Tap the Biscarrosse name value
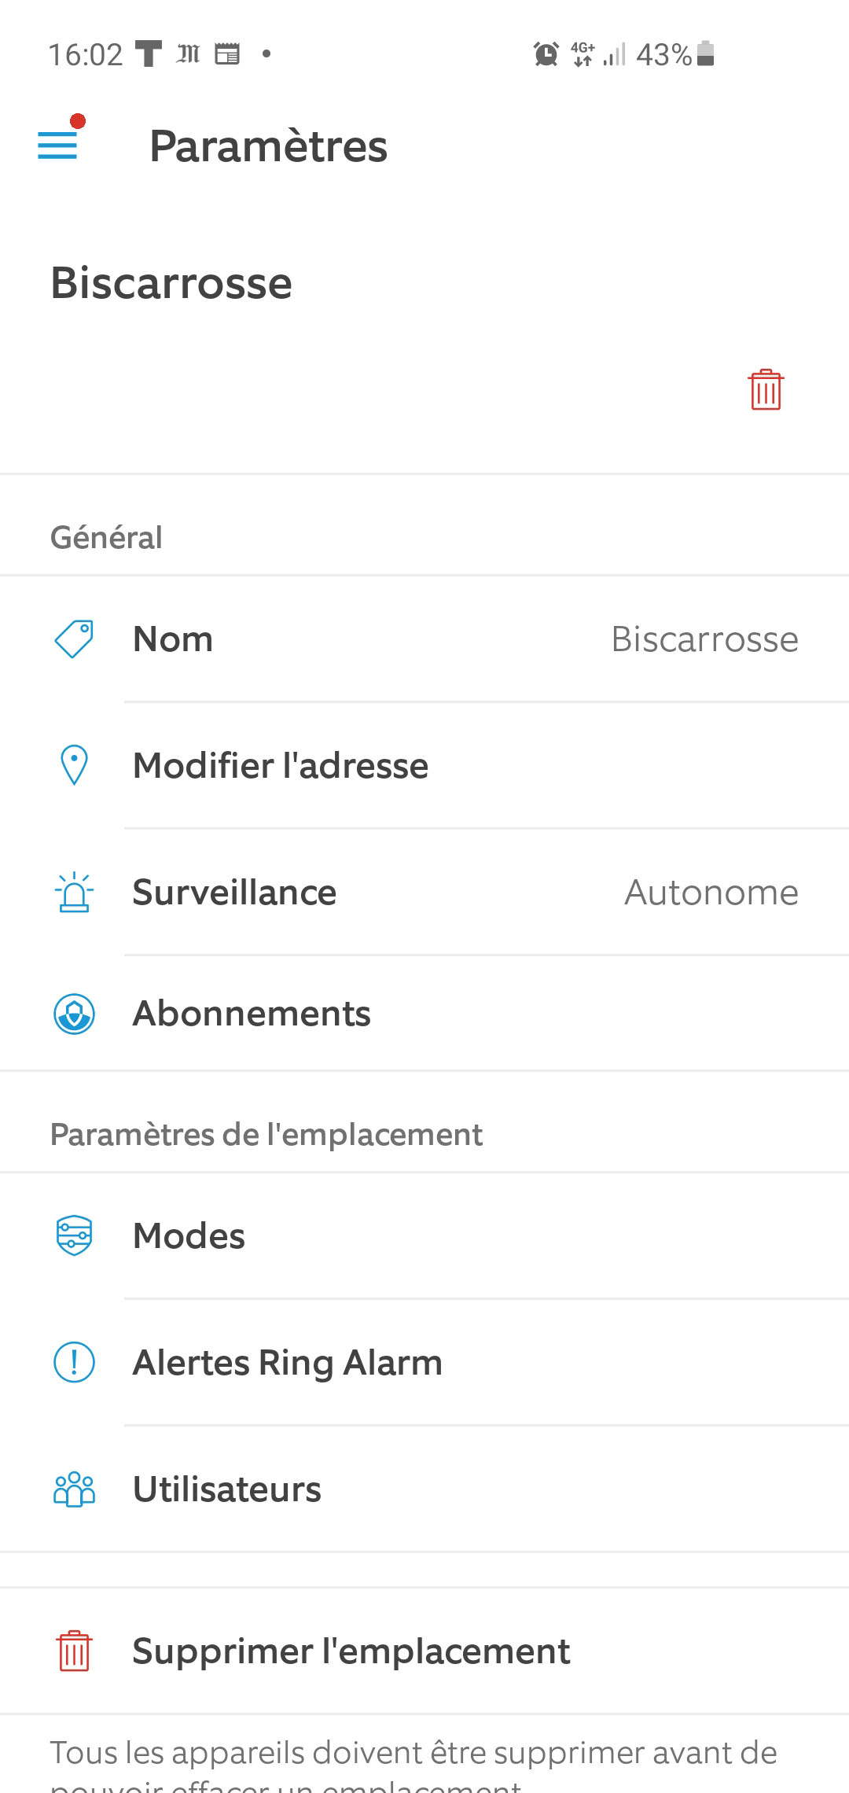 click(704, 639)
